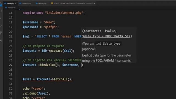Open the Extensions view in activity bar
Screen dimensions: 176x99
coord(1,33)
